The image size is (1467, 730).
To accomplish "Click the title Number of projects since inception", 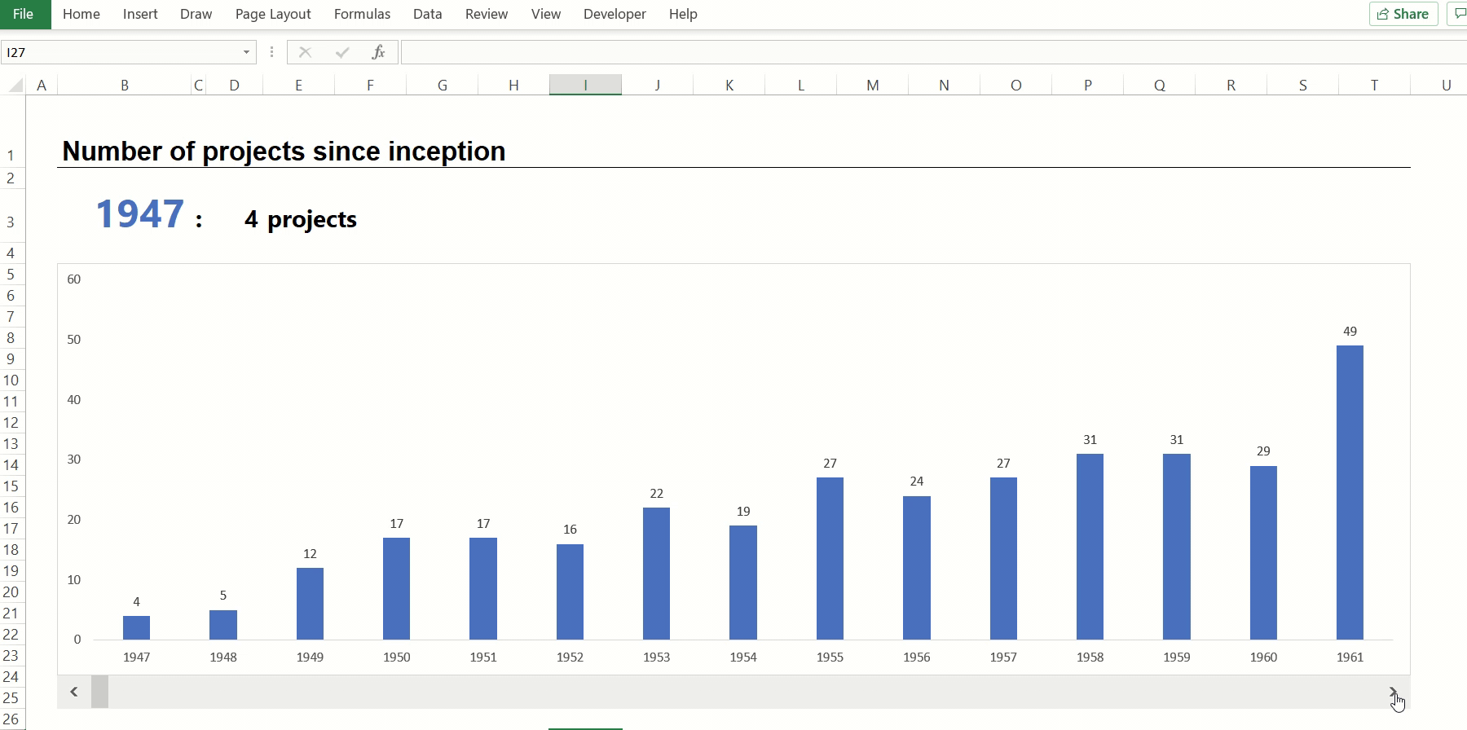I will [x=284, y=151].
